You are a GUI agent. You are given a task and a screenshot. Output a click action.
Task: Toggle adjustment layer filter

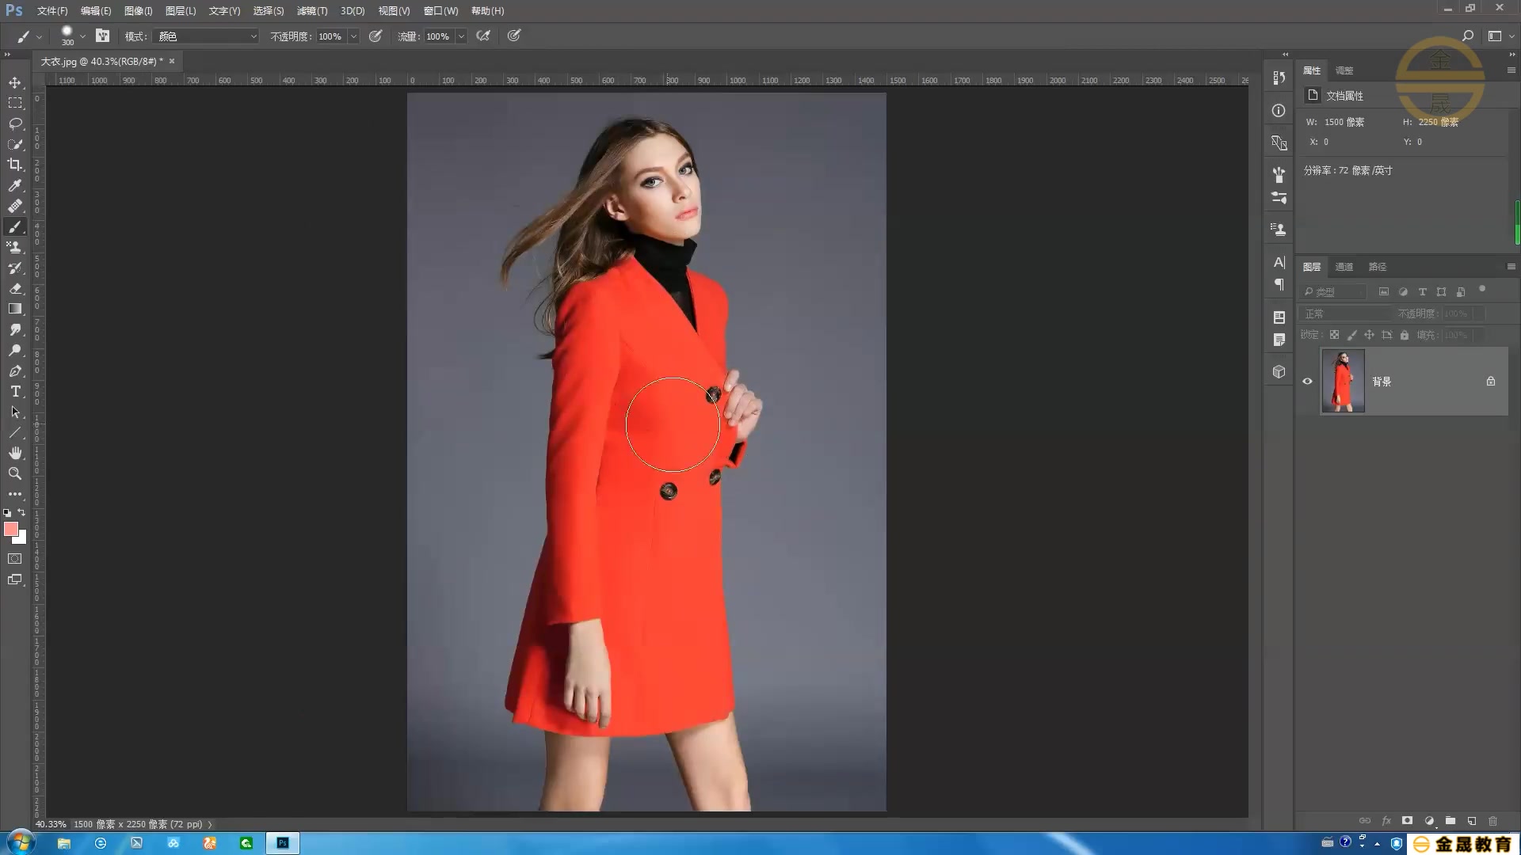pyautogui.click(x=1403, y=291)
